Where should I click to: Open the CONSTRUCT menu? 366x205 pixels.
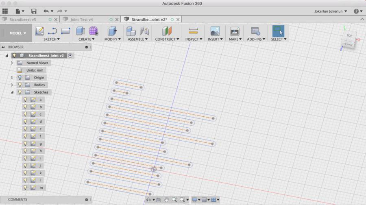tap(167, 39)
